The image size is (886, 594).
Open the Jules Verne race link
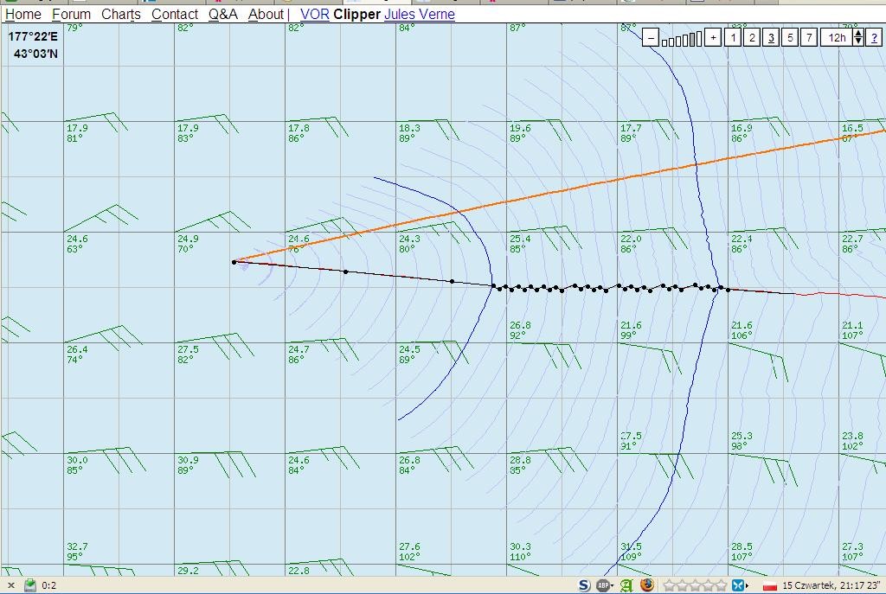419,14
